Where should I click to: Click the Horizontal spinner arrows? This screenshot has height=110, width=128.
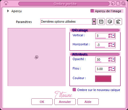pos(110,45)
